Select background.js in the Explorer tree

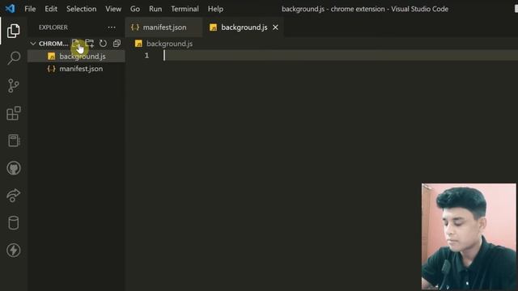click(x=76, y=57)
